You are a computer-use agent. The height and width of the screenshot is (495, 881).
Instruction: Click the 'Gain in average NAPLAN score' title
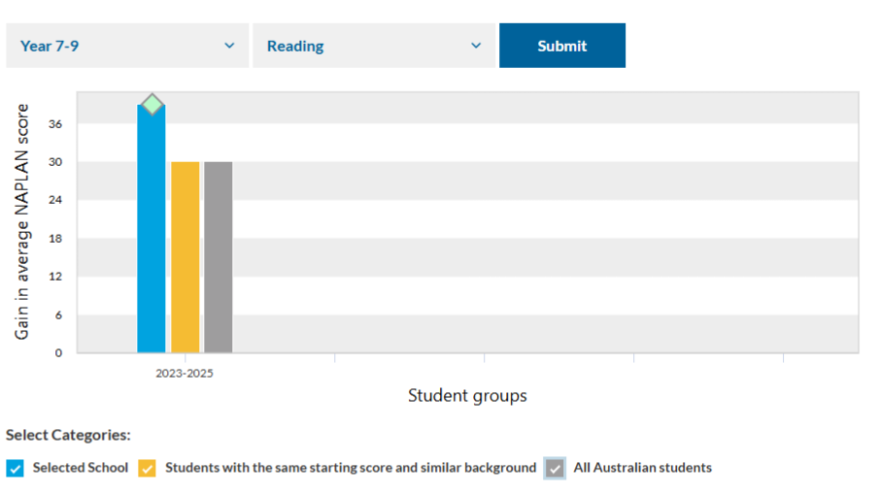tap(21, 221)
